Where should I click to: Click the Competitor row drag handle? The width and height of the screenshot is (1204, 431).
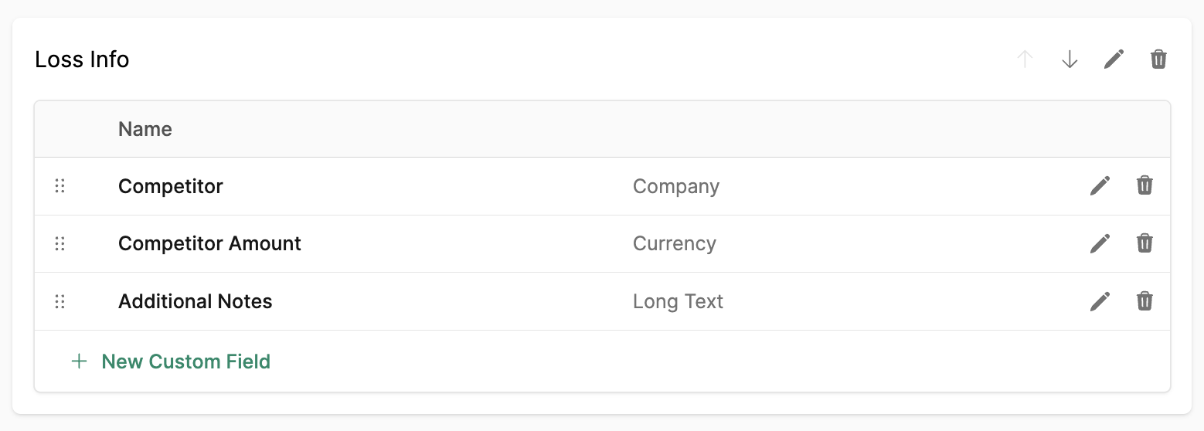[60, 186]
